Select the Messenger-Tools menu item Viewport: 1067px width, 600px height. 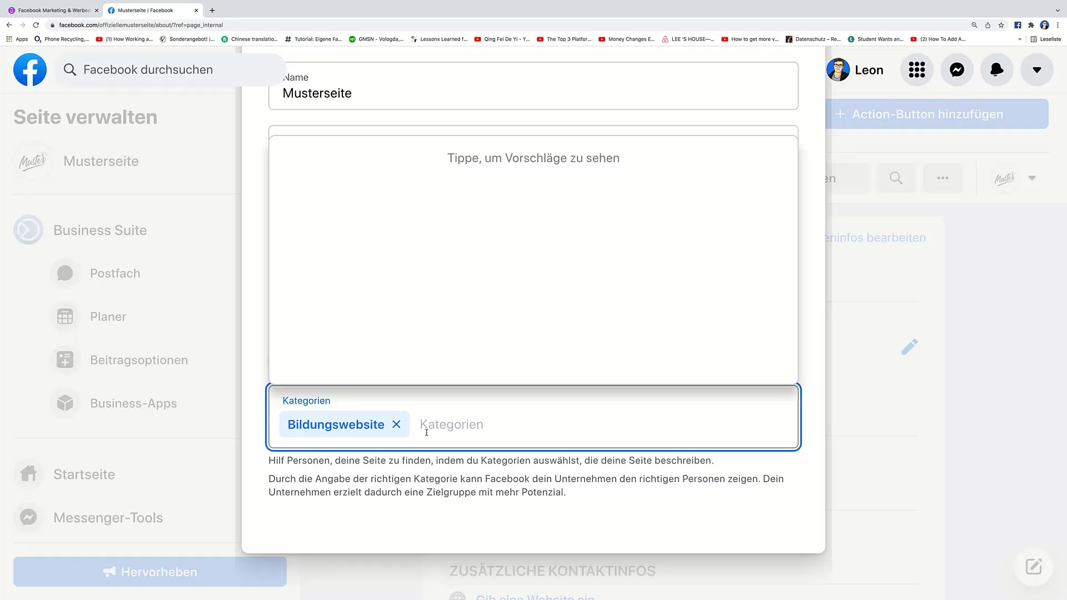pyautogui.click(x=108, y=517)
